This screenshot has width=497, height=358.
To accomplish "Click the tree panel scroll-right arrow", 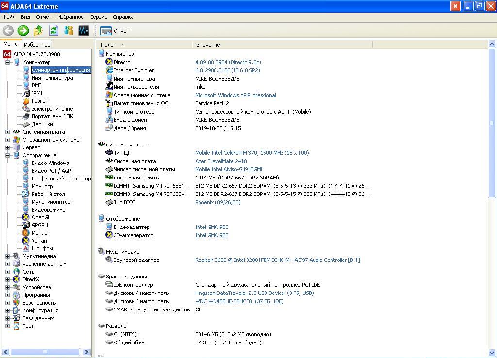I will [86, 352].
